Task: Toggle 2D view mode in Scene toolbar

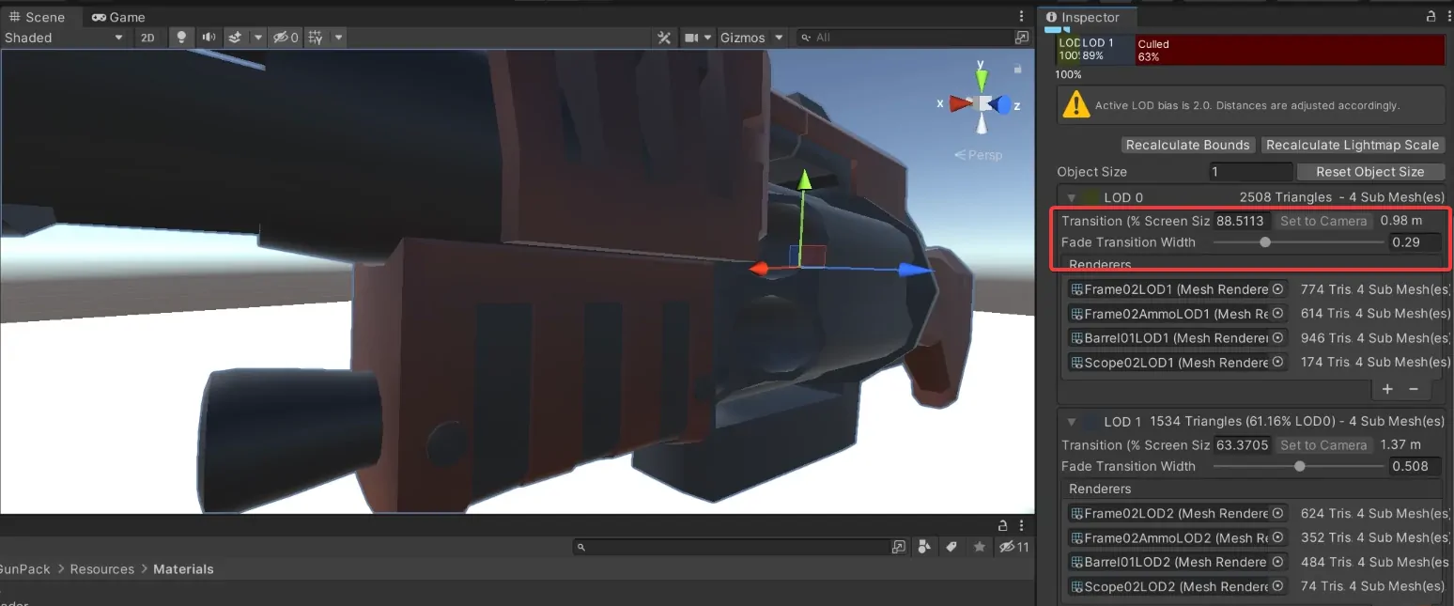Action: pos(148,38)
